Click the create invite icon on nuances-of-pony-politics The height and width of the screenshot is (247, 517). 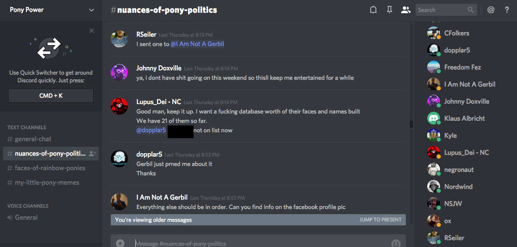(x=92, y=154)
